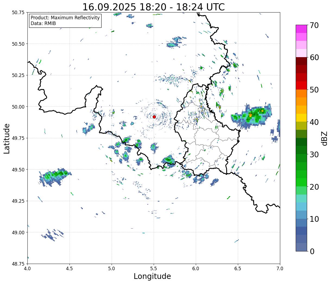
Task: Click the colorbar tick label 10
Action: (314, 219)
